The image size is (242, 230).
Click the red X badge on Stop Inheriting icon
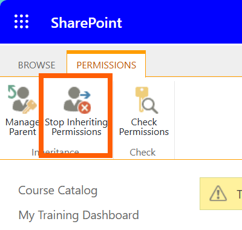85,108
